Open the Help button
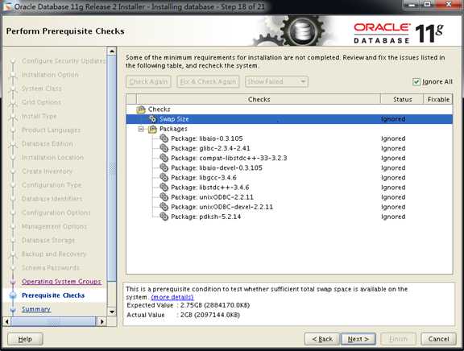 coord(25,339)
